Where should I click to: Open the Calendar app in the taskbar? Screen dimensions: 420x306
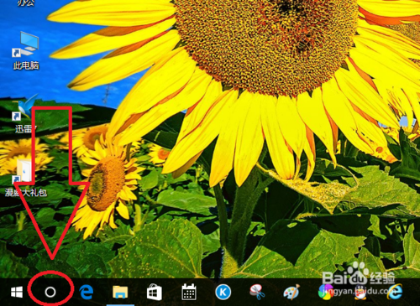(x=189, y=292)
